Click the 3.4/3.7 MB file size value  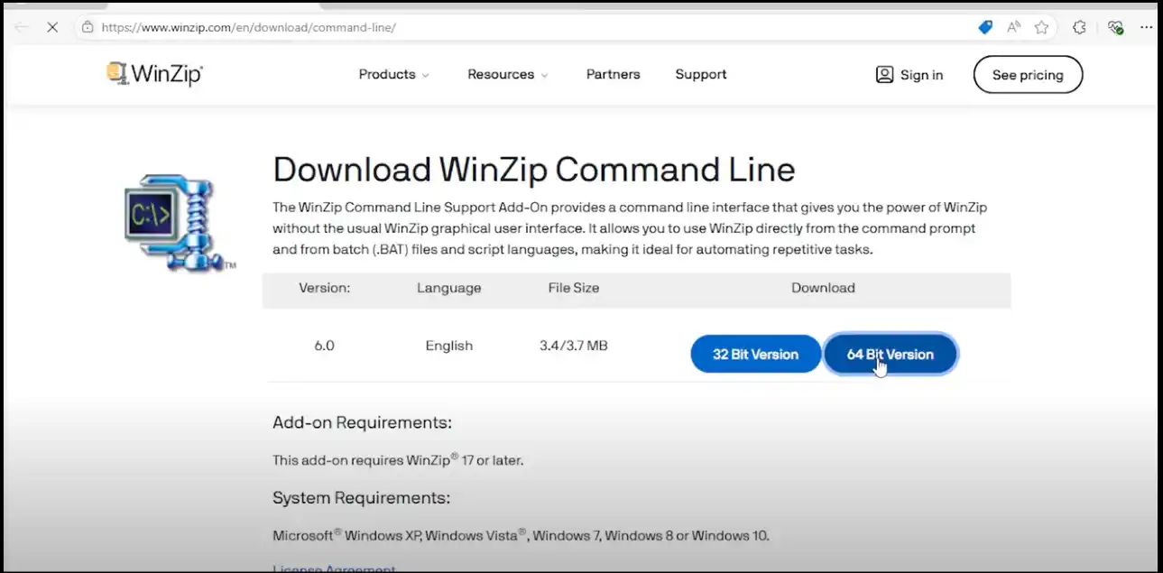pyautogui.click(x=574, y=346)
